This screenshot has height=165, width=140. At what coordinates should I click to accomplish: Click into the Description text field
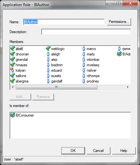pos(86,32)
